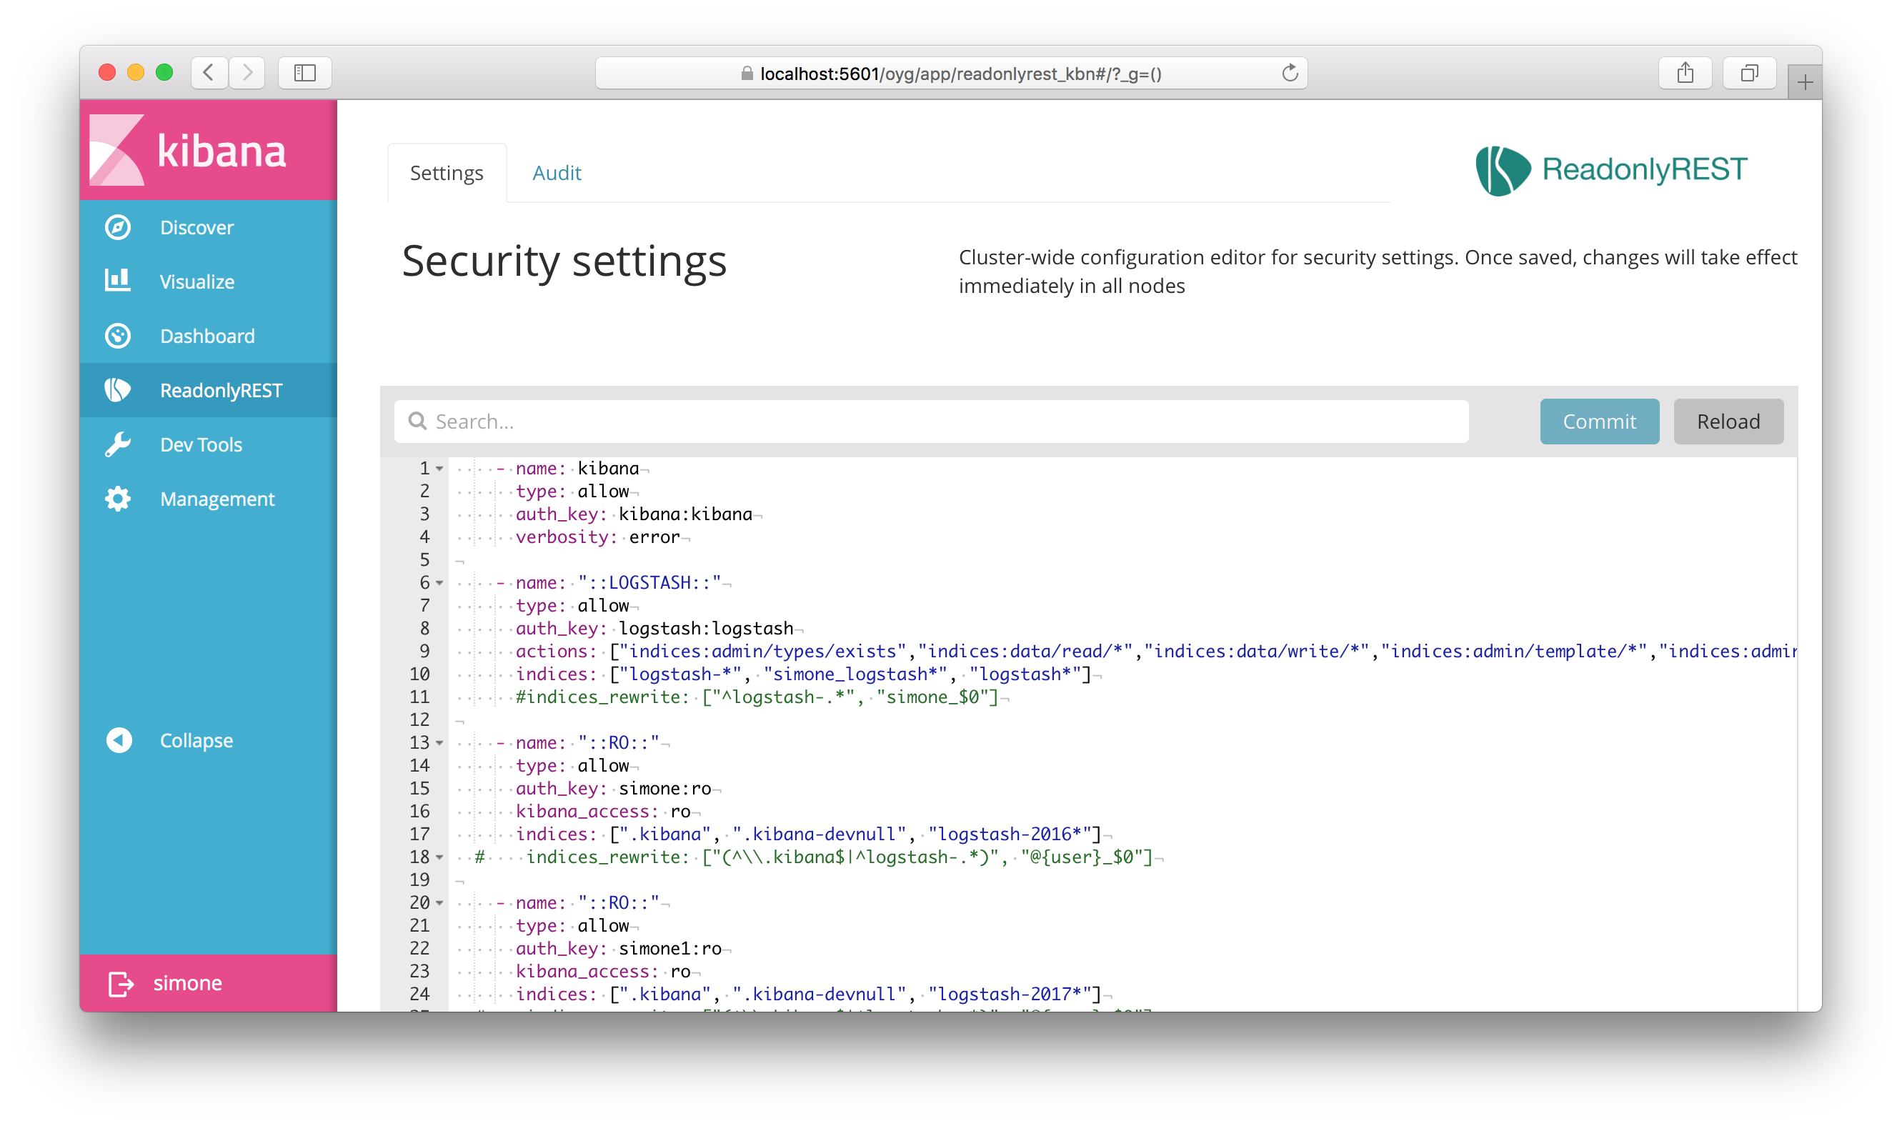Switch to the Audit tab
Screen dimensions: 1902x1126
[557, 173]
